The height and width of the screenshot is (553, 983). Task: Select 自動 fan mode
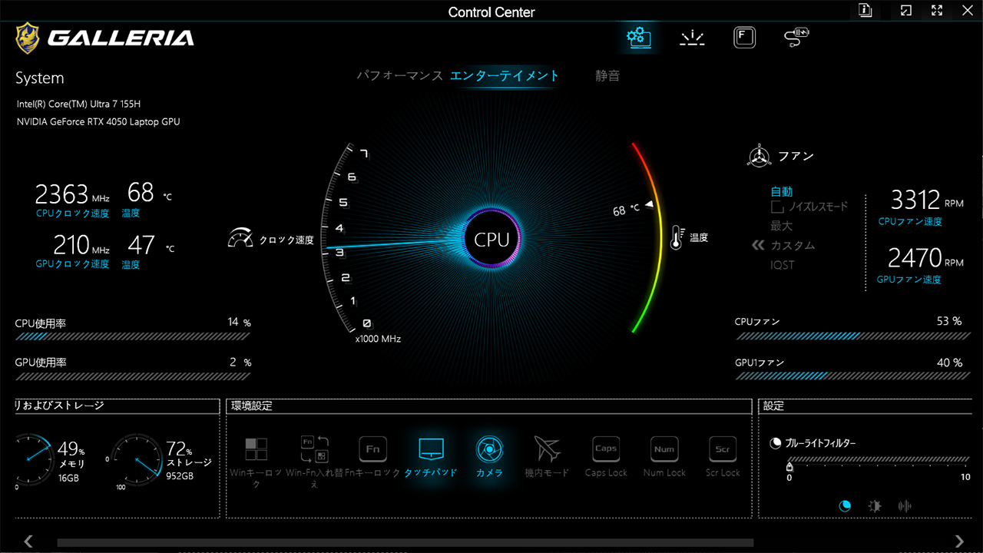782,192
